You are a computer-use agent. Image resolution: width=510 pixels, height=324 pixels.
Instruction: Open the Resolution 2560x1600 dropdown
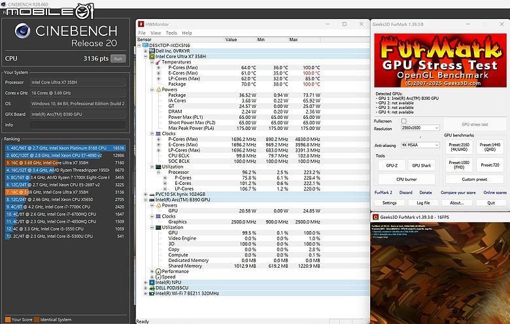coord(420,128)
